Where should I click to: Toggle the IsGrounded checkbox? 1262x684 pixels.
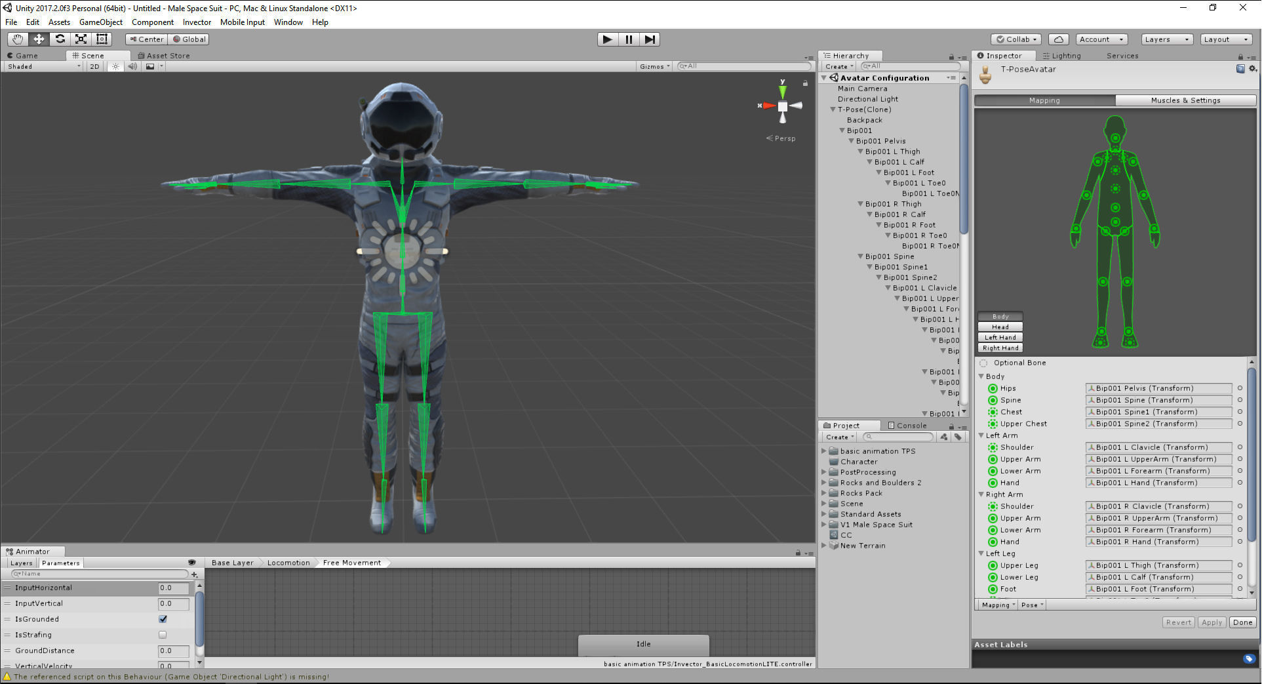(163, 619)
